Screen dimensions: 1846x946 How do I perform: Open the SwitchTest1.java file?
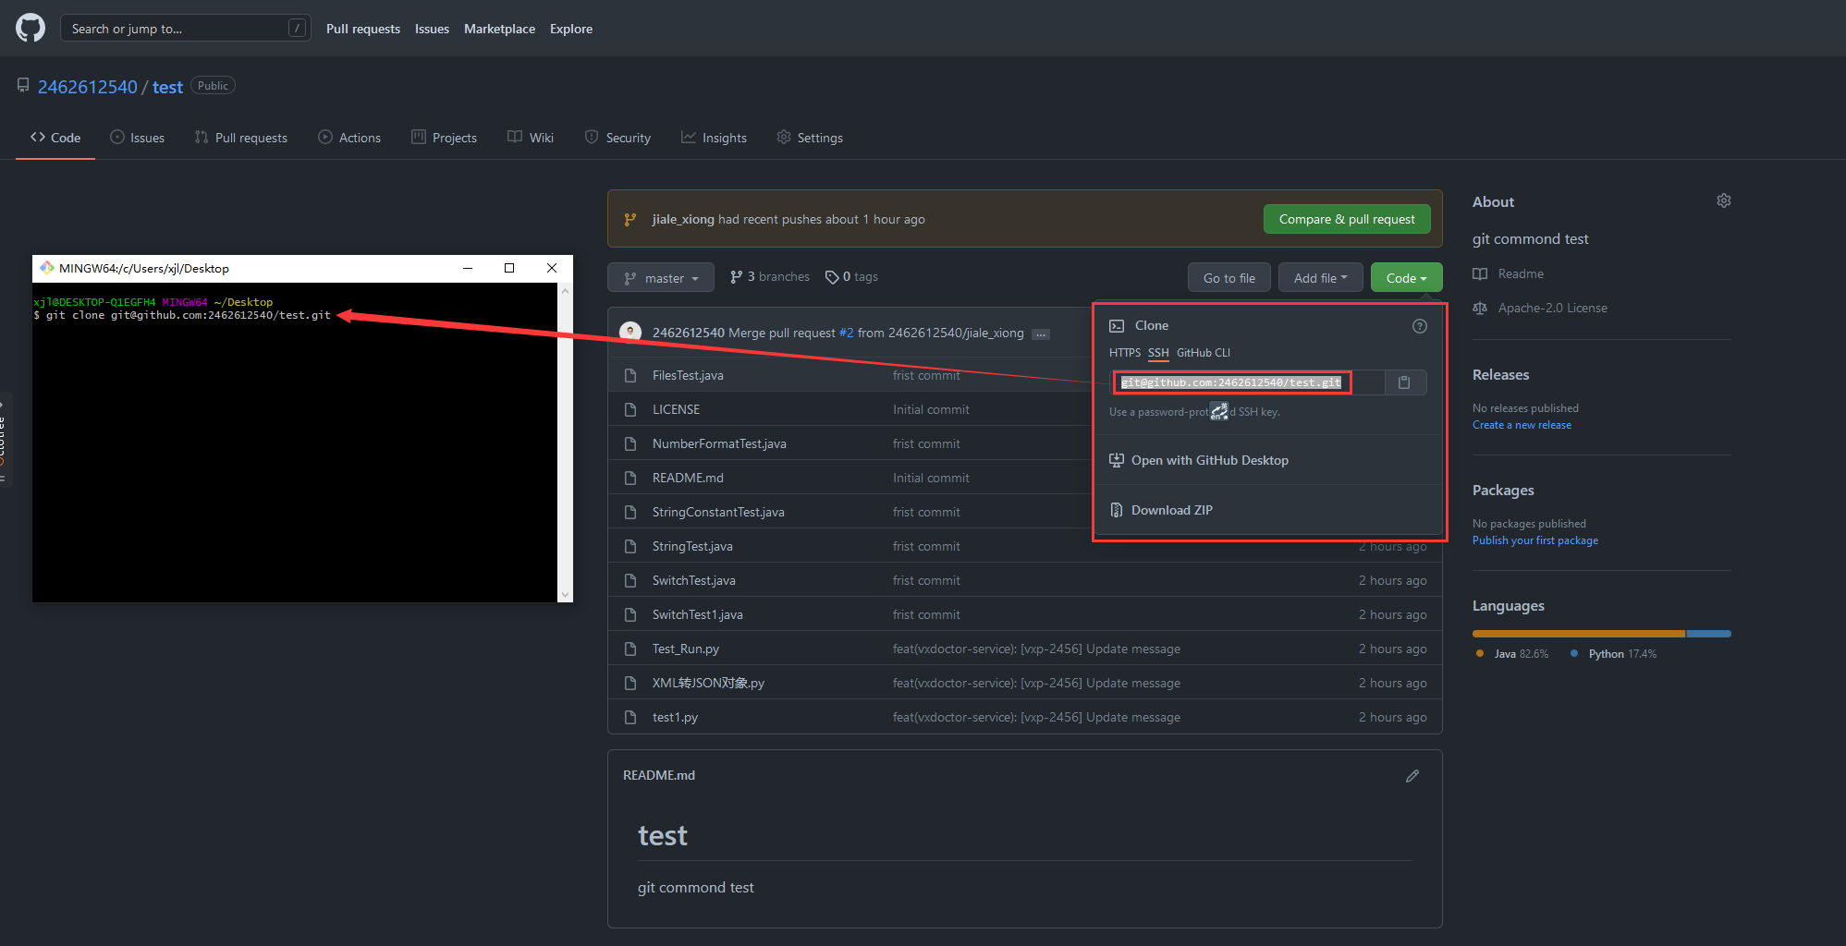coord(697,614)
